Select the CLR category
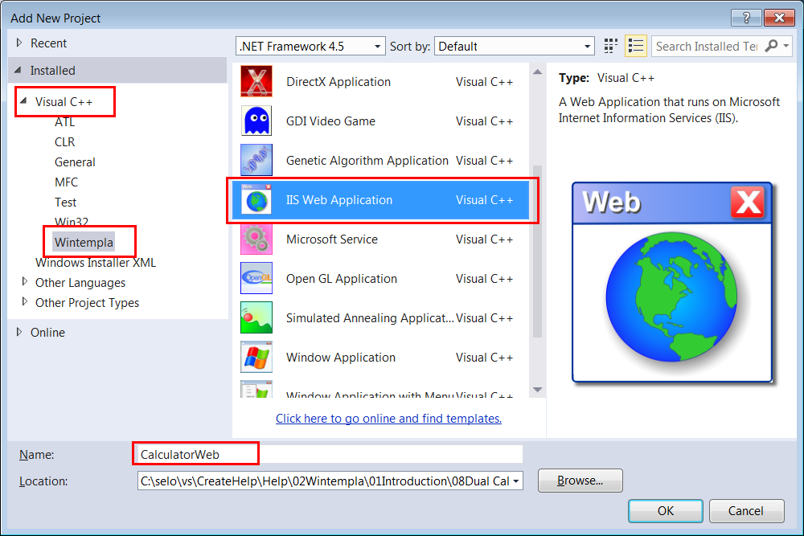 coord(65,142)
